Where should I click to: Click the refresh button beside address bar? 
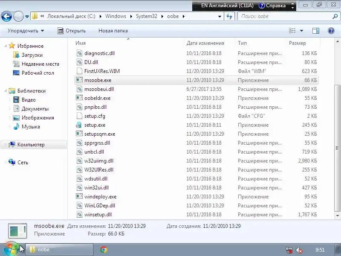229,16
